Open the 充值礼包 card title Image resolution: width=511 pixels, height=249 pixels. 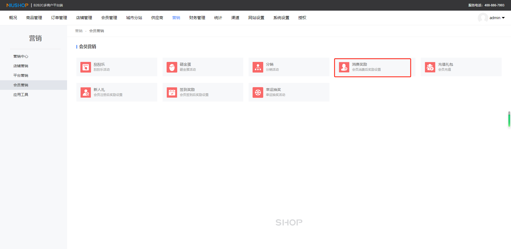pyautogui.click(x=446, y=64)
